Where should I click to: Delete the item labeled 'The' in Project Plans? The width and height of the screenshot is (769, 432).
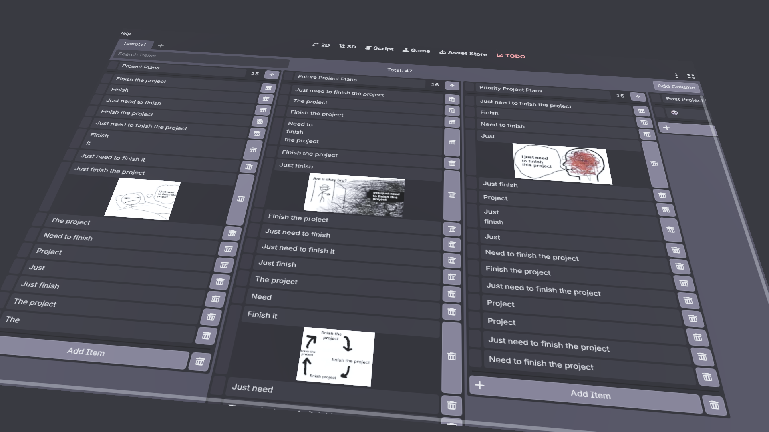(206, 336)
